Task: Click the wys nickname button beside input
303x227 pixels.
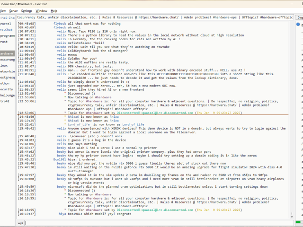Action: pos(20,223)
